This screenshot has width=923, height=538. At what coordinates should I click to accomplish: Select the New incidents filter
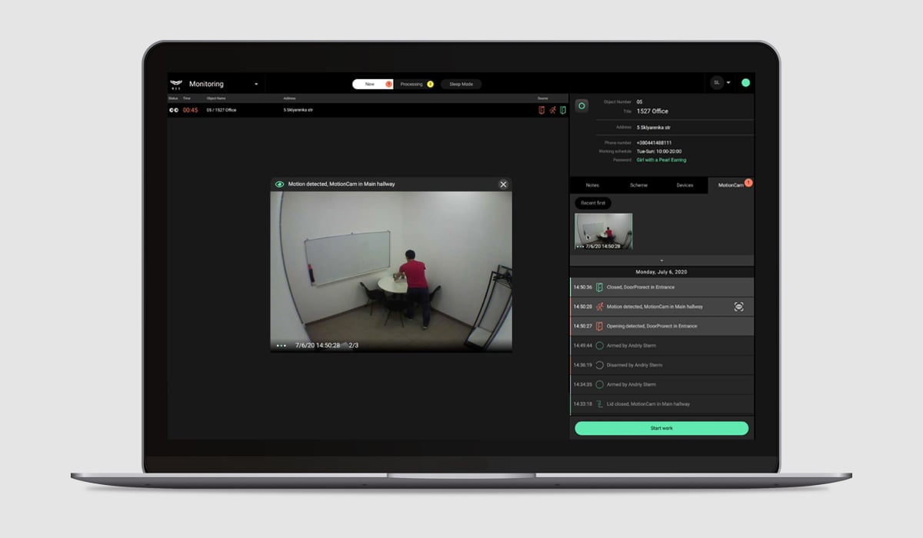click(x=372, y=84)
